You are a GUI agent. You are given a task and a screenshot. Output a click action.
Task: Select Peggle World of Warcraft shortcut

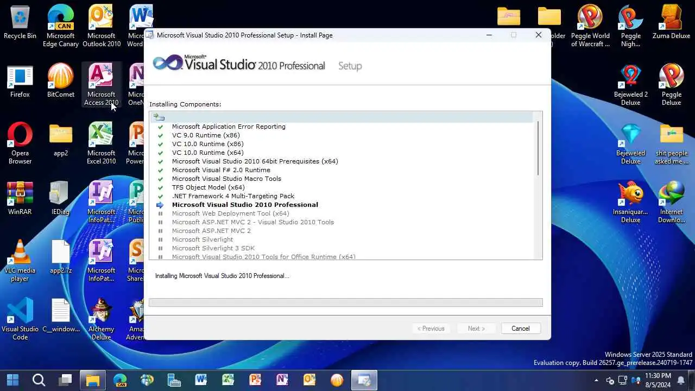[590, 26]
